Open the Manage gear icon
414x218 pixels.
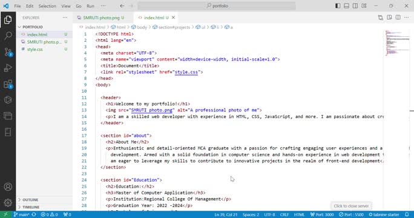(x=8, y=203)
